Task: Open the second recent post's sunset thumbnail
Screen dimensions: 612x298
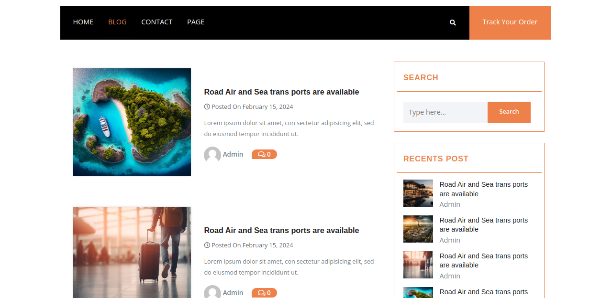Action: (x=418, y=229)
